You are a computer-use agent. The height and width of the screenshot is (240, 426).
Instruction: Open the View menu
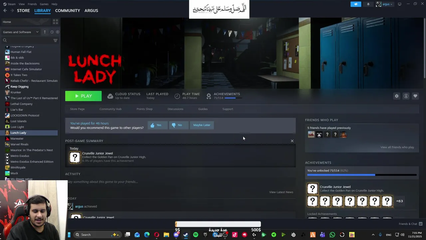tap(22, 4)
